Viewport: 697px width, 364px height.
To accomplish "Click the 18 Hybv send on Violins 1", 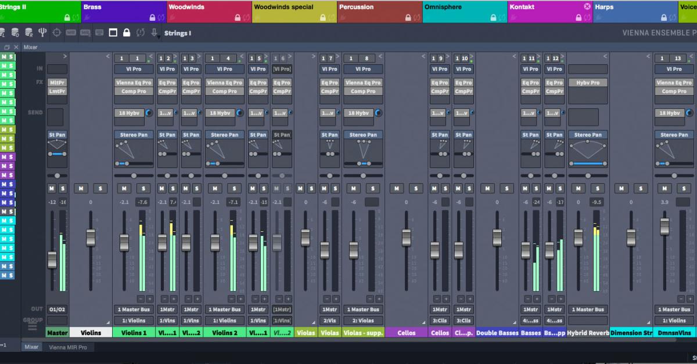I will [129, 113].
